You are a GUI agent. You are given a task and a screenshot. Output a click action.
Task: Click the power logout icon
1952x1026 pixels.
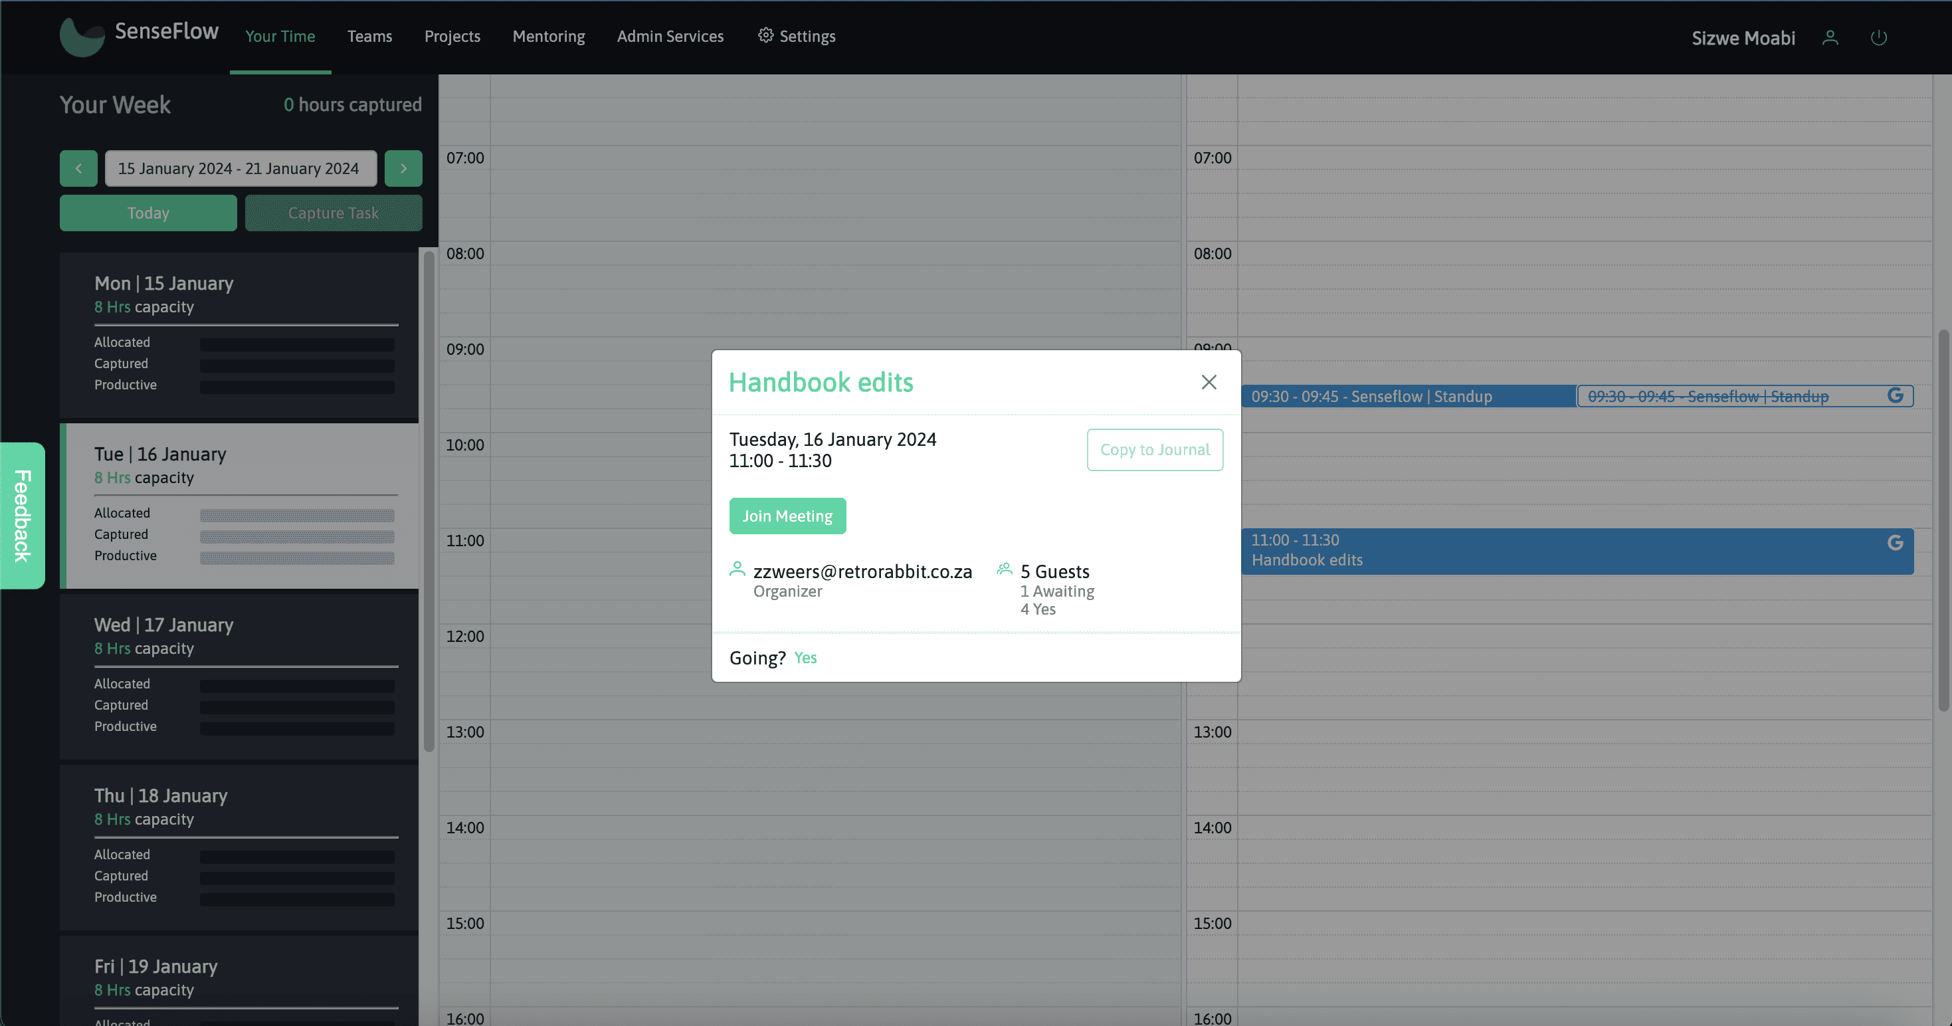(x=1878, y=38)
